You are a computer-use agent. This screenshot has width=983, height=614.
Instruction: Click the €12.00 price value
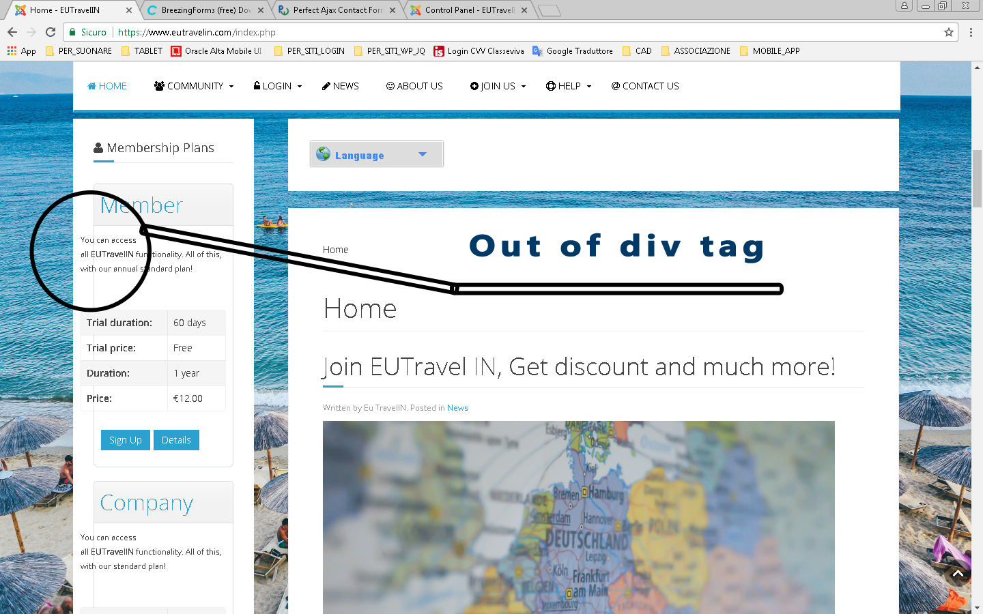tap(188, 398)
